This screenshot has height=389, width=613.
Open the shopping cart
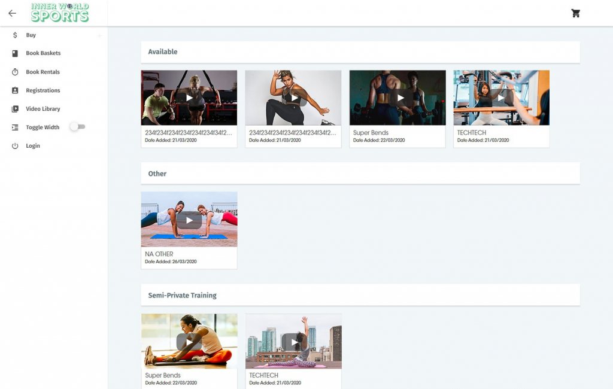(x=575, y=13)
